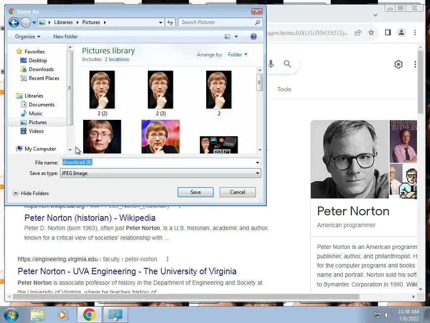Share this page icon in Chrome address bar
The height and width of the screenshot is (323, 430).
point(358,33)
